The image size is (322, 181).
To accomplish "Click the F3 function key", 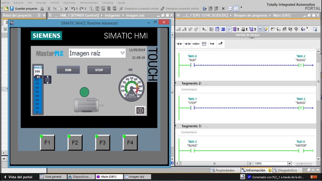I will [x=102, y=143].
